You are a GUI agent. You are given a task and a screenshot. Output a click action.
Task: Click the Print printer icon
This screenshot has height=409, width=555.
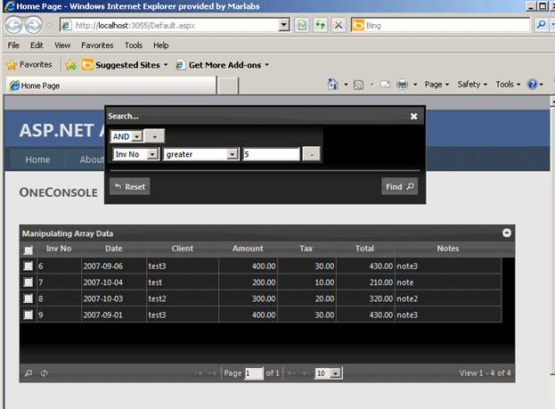tap(402, 85)
